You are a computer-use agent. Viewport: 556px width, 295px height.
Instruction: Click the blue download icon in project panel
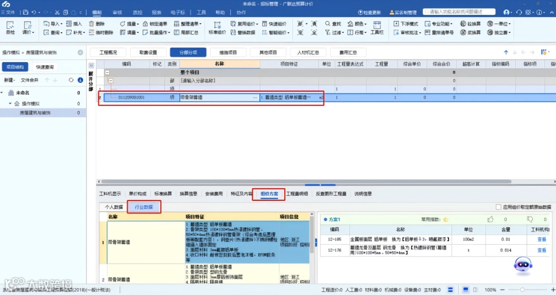coord(80,80)
